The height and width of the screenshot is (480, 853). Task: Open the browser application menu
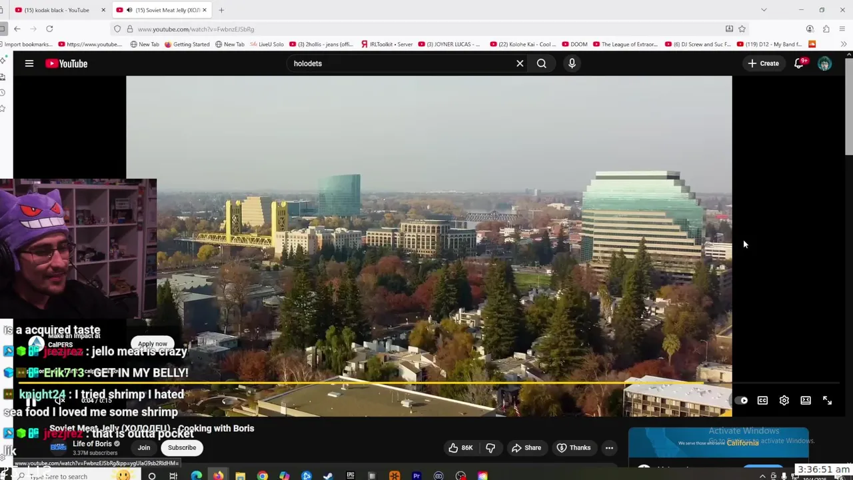[x=842, y=29]
